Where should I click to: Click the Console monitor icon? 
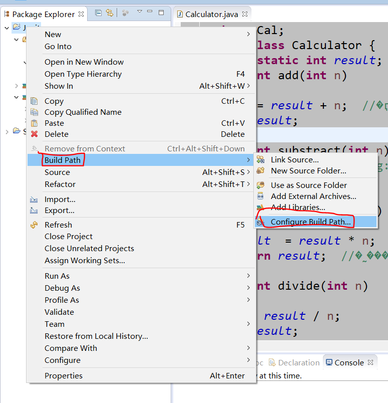tap(329, 362)
